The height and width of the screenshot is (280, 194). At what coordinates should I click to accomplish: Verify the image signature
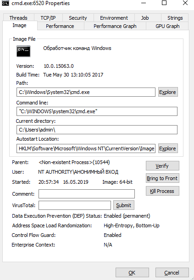click(162, 166)
